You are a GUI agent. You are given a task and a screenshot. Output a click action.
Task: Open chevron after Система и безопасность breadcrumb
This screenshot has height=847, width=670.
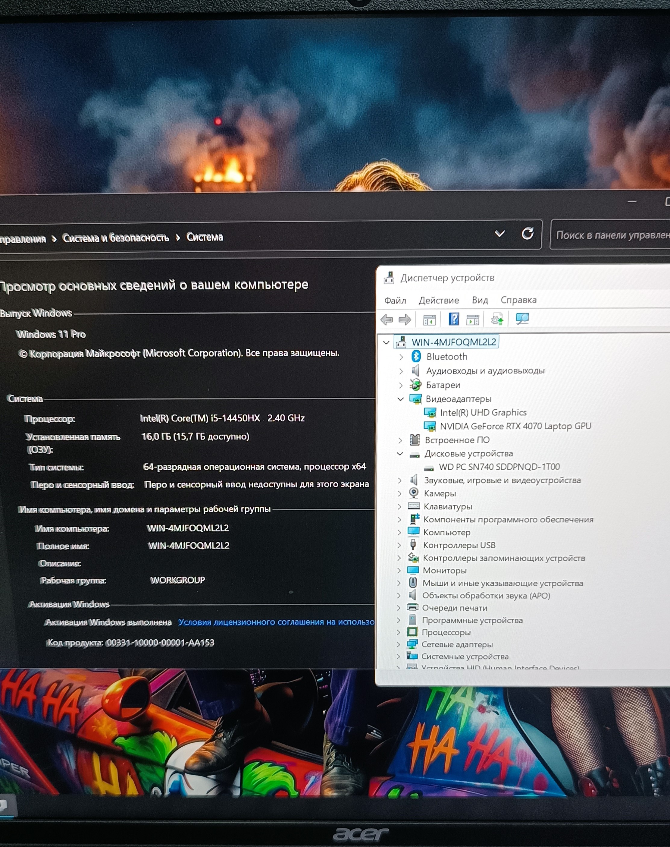178,238
